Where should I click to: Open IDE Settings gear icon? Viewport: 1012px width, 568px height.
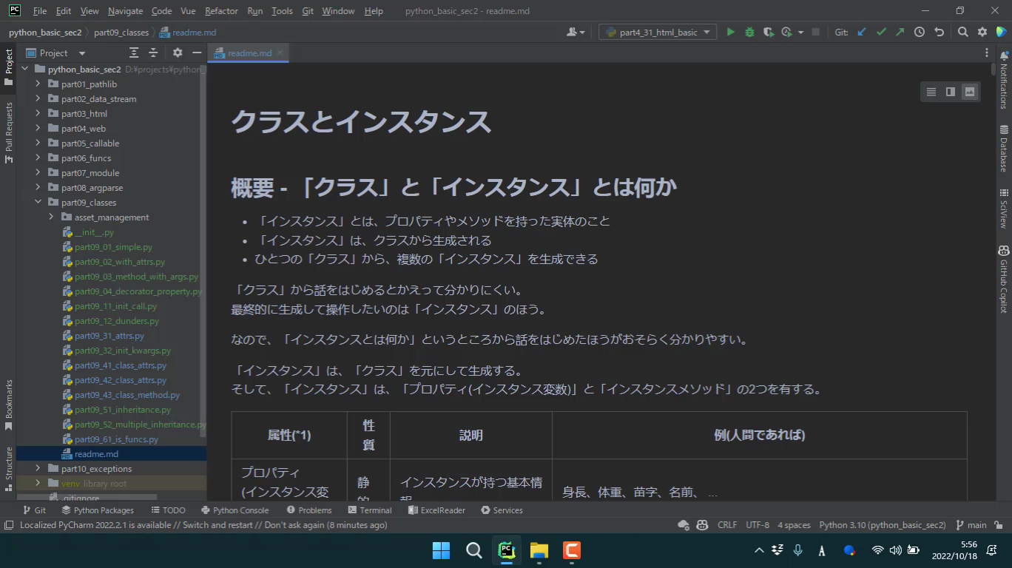pos(983,32)
